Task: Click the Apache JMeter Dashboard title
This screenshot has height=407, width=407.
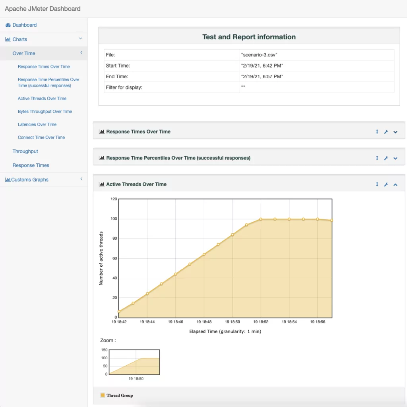Action: point(43,9)
